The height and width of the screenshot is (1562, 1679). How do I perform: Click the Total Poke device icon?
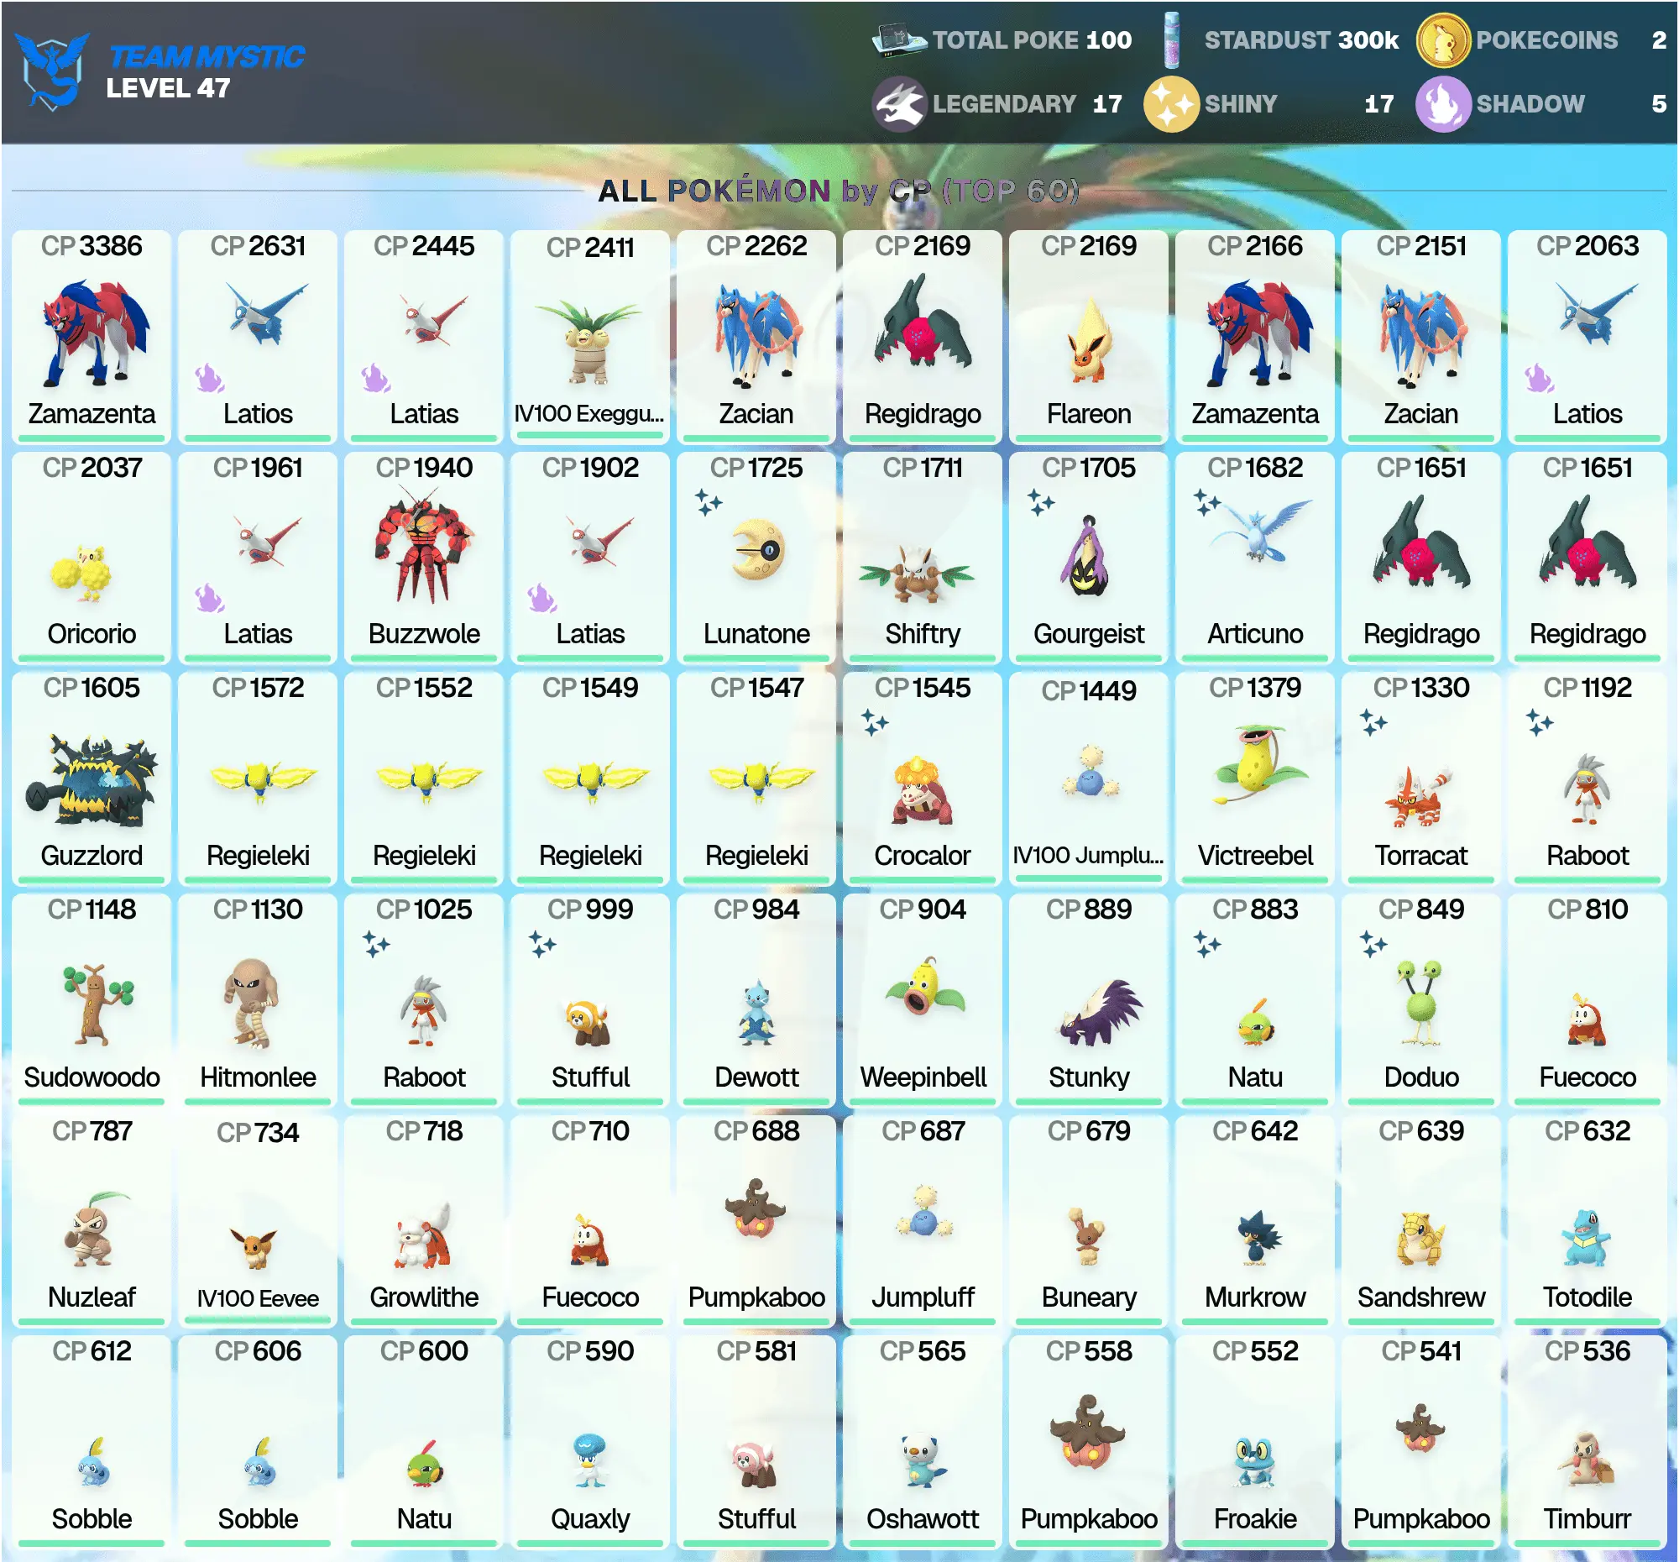pyautogui.click(x=898, y=39)
